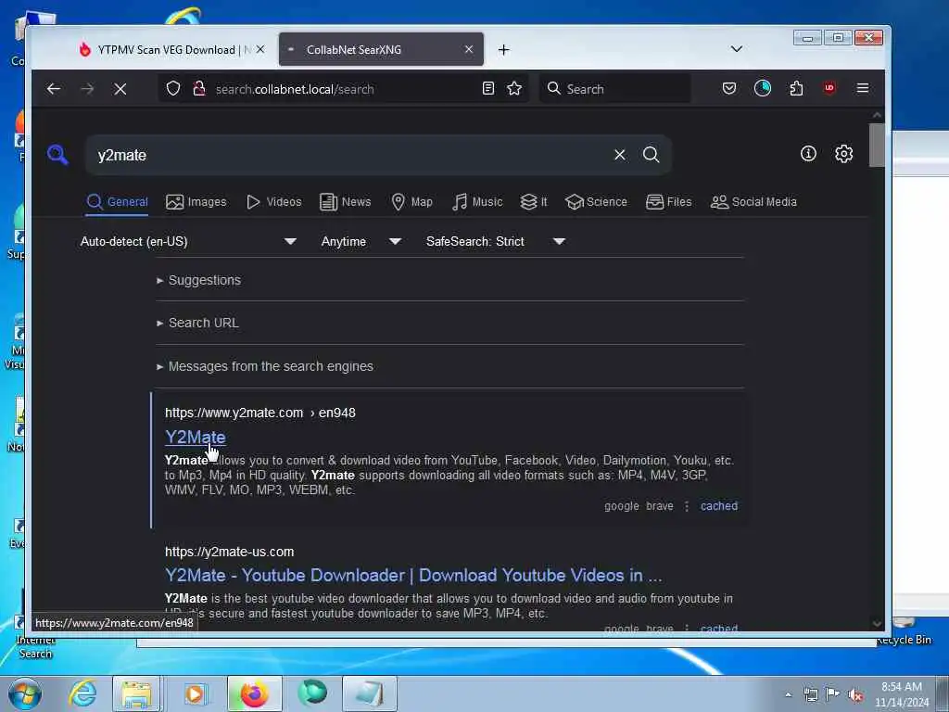Click the Firefox taskbar icon
Screen dimensions: 949x712
tap(254, 693)
